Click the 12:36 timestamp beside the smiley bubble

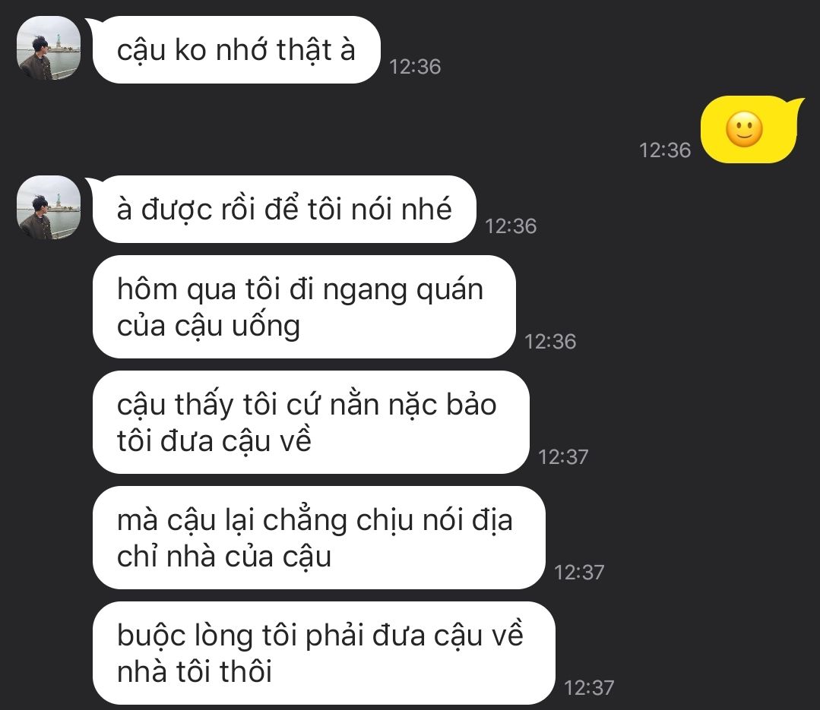665,150
